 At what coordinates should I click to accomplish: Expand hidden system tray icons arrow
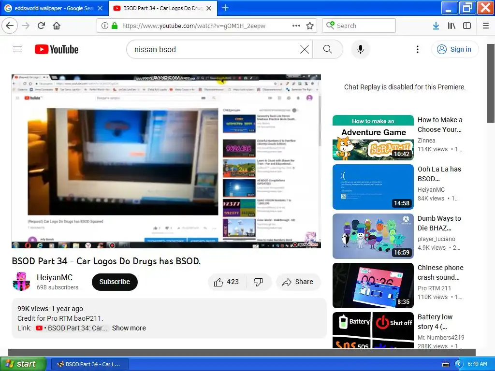point(459,364)
